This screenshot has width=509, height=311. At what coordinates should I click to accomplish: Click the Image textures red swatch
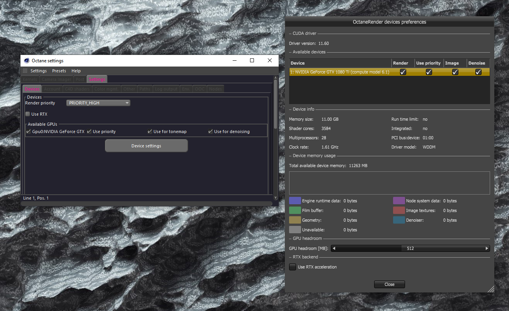[x=399, y=210]
